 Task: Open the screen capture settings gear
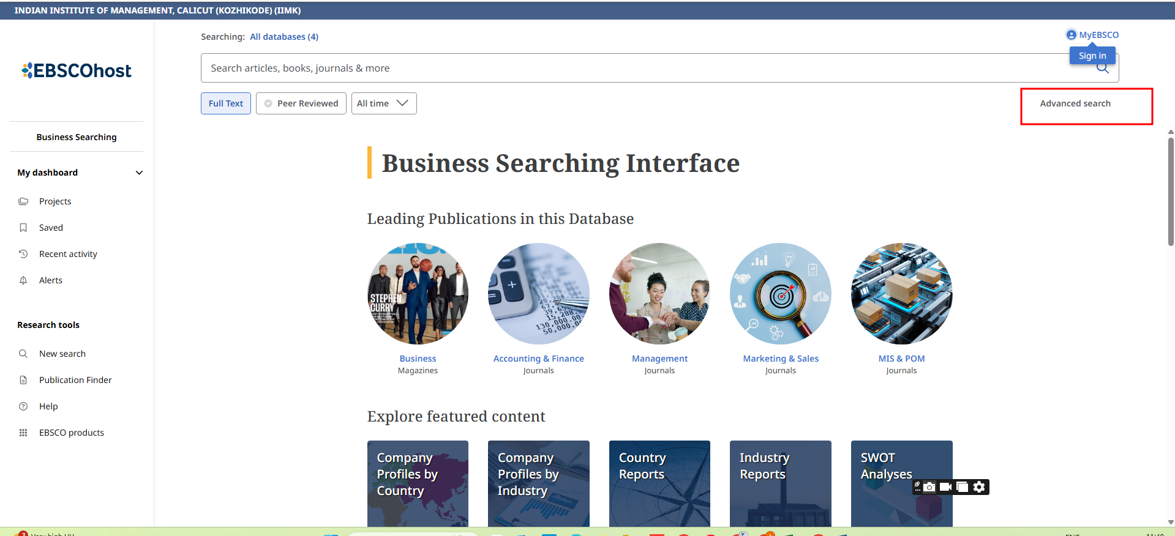[x=979, y=487]
